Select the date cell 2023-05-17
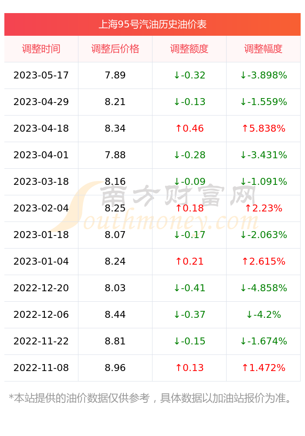The width and height of the screenshot is (305, 436). [41, 75]
